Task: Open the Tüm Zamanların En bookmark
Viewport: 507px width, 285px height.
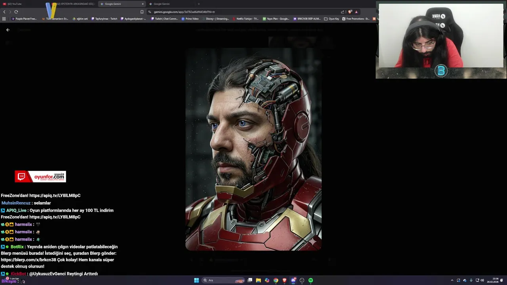Action: coord(55,19)
